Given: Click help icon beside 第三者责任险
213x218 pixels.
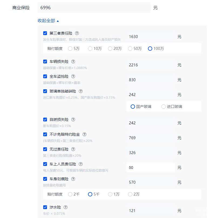Looking at the screenshot, I should click(77, 33).
